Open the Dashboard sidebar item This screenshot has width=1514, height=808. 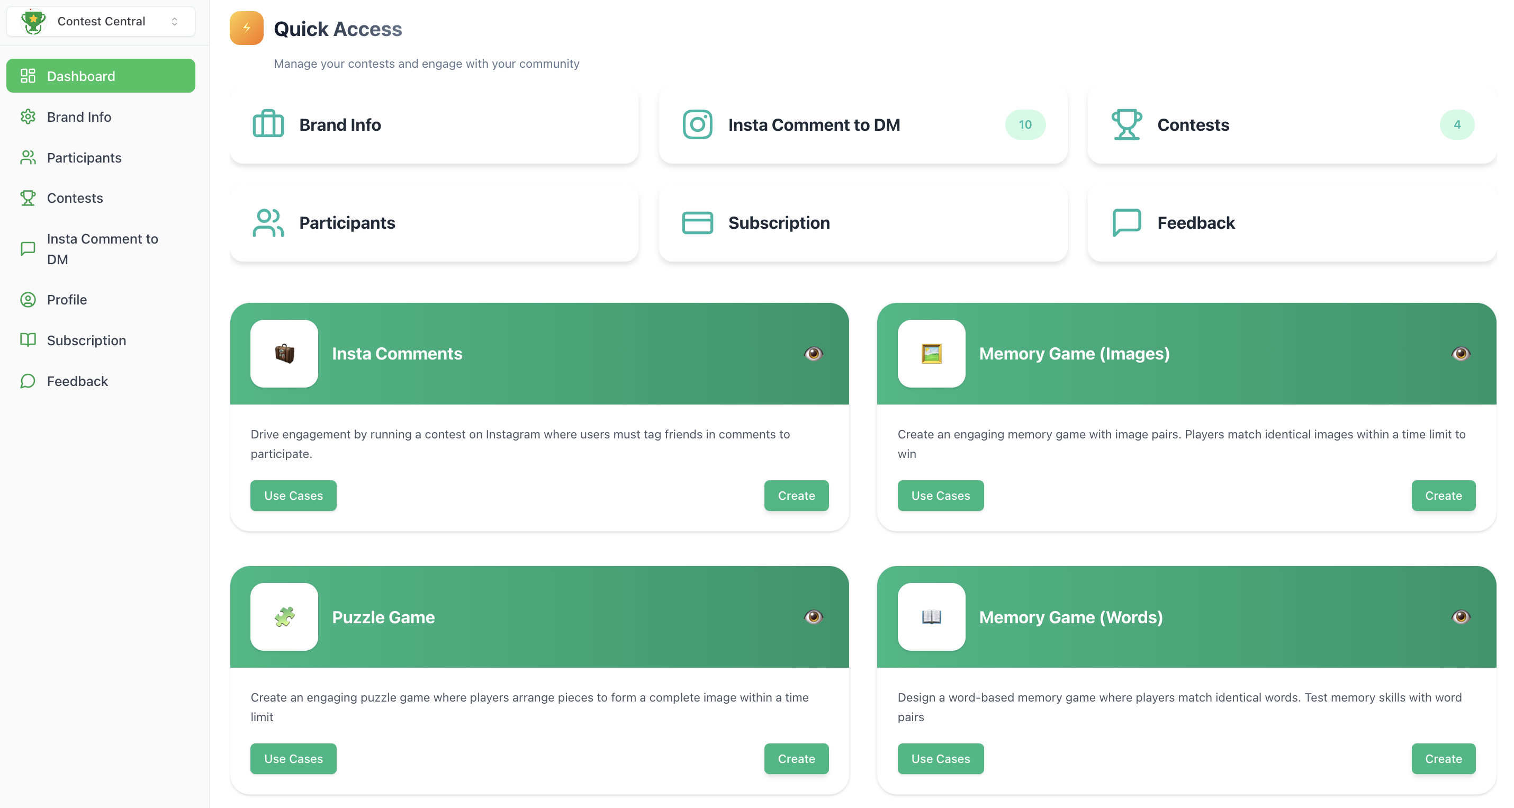101,76
